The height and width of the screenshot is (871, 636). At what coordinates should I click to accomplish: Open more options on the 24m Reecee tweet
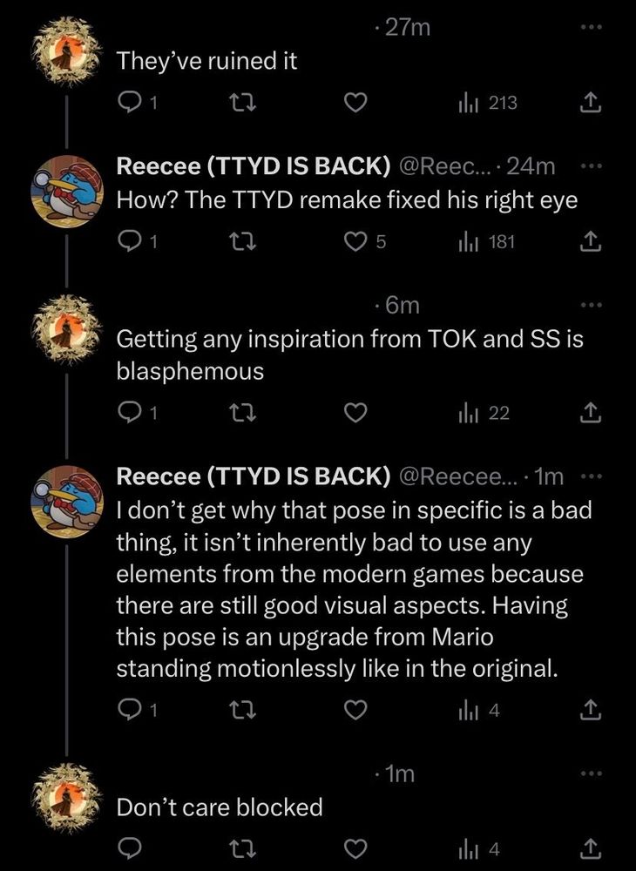click(x=591, y=165)
